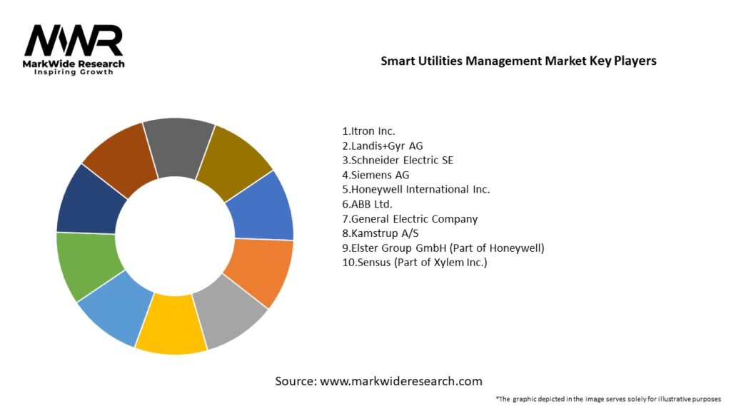Screen dimensions: 731x411
Task: Click the chart title about Key Players
Action: click(x=518, y=61)
